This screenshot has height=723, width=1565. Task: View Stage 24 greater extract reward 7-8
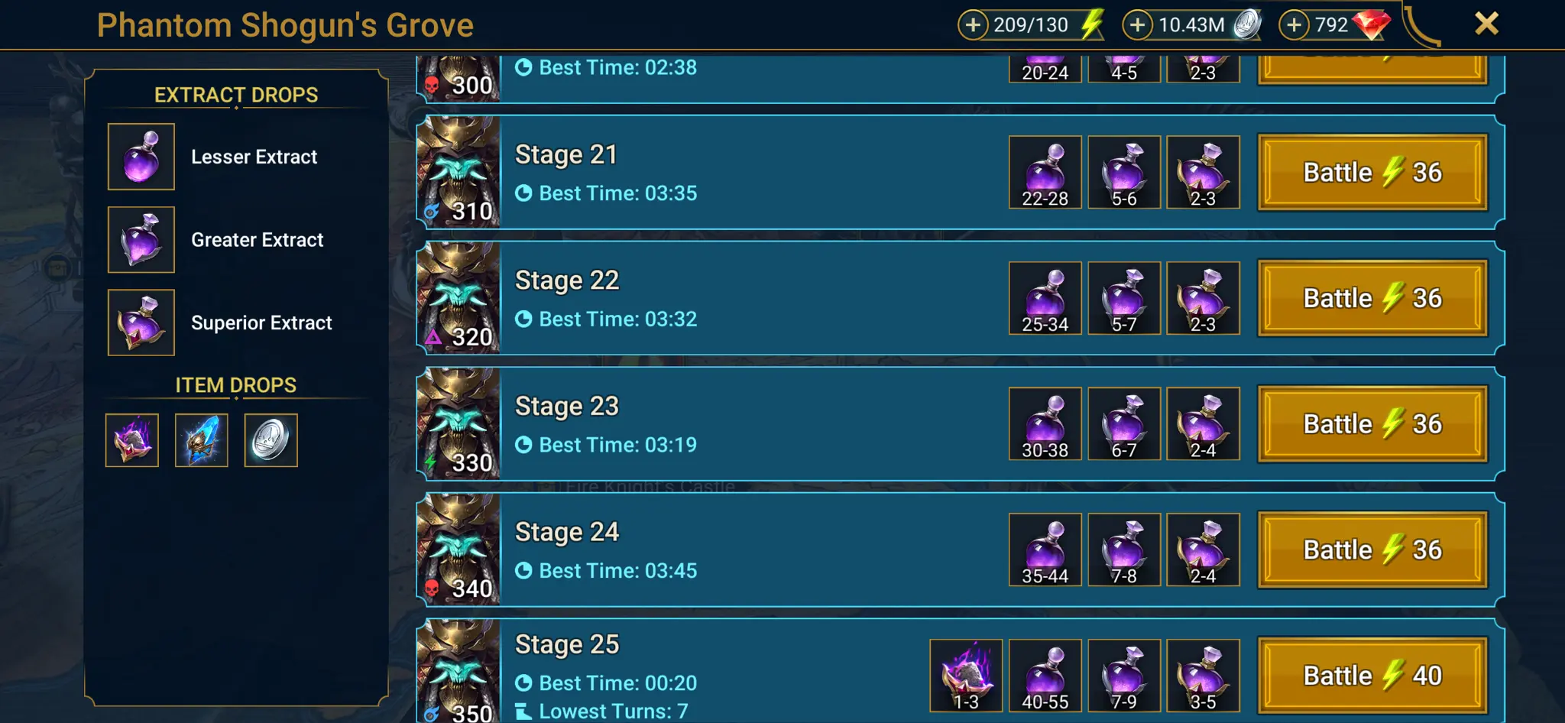(x=1124, y=550)
